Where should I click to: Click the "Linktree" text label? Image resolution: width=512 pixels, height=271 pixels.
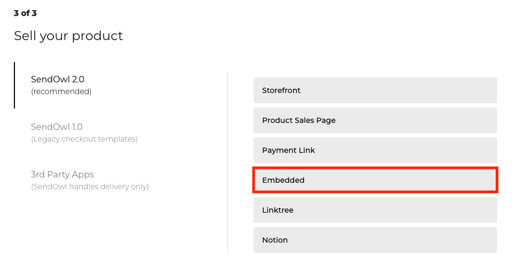(278, 210)
